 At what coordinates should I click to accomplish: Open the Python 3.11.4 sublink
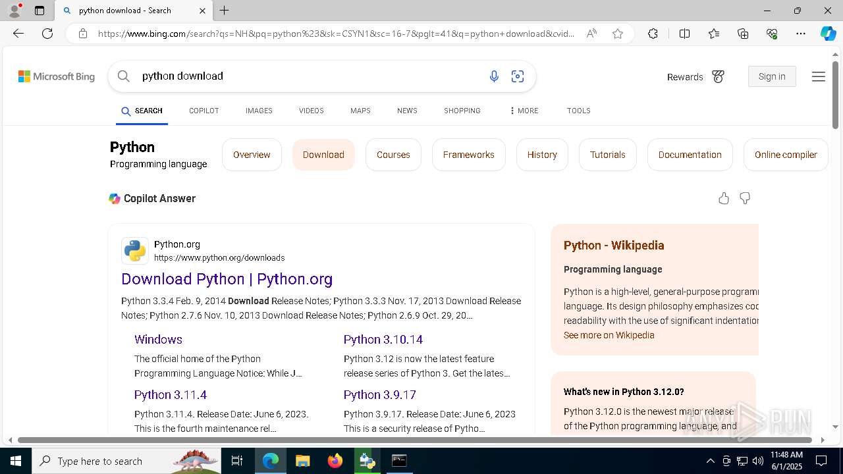click(x=171, y=395)
